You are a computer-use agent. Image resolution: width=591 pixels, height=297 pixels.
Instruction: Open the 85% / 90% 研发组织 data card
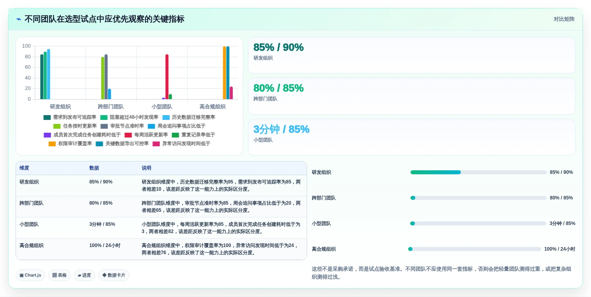point(412,55)
